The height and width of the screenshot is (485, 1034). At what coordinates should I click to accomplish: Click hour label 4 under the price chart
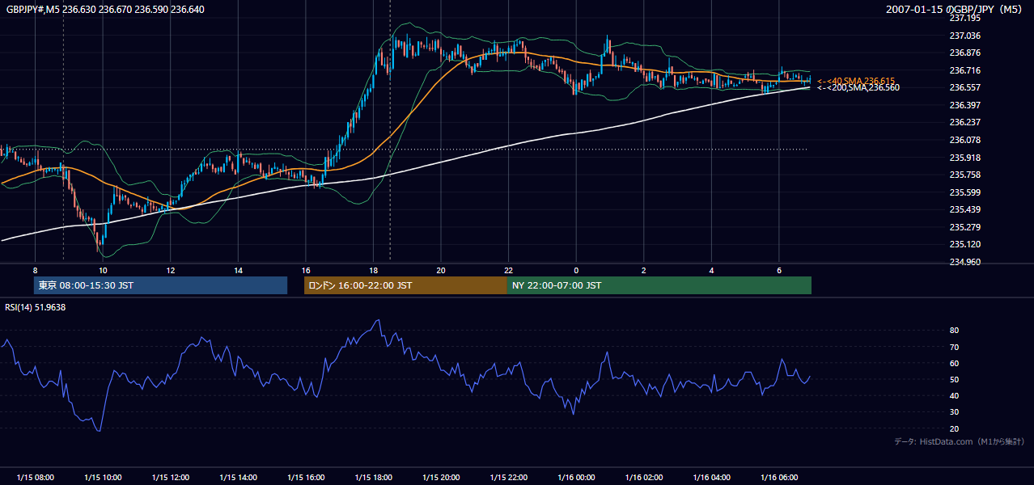[x=710, y=270]
